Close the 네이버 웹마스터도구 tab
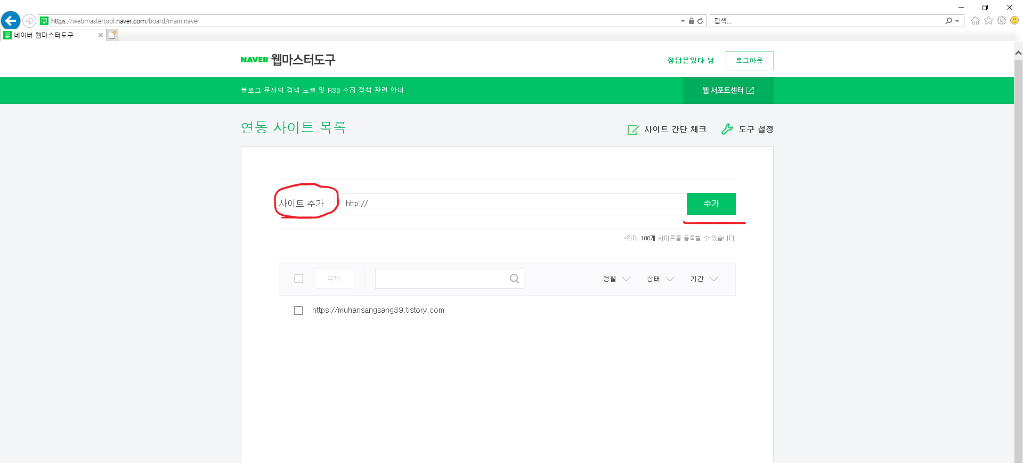Image resolution: width=1023 pixels, height=463 pixels. click(x=101, y=35)
